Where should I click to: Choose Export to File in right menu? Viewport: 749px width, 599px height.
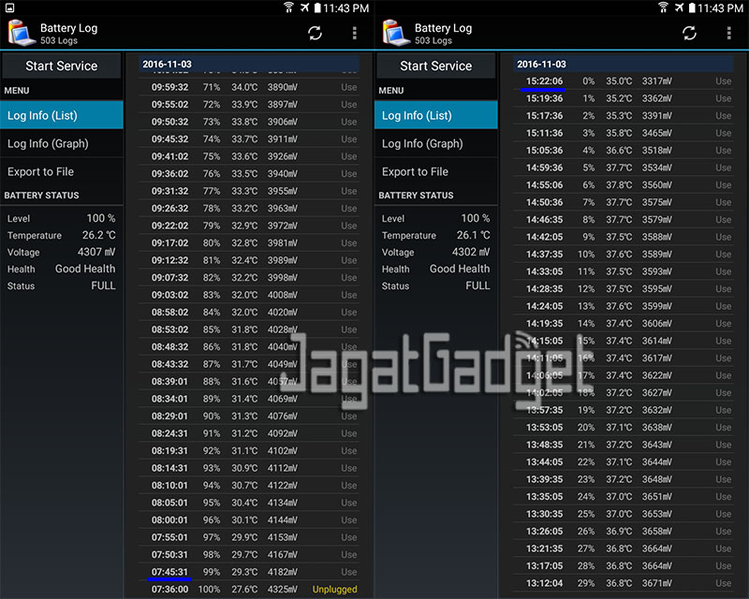tap(436, 171)
